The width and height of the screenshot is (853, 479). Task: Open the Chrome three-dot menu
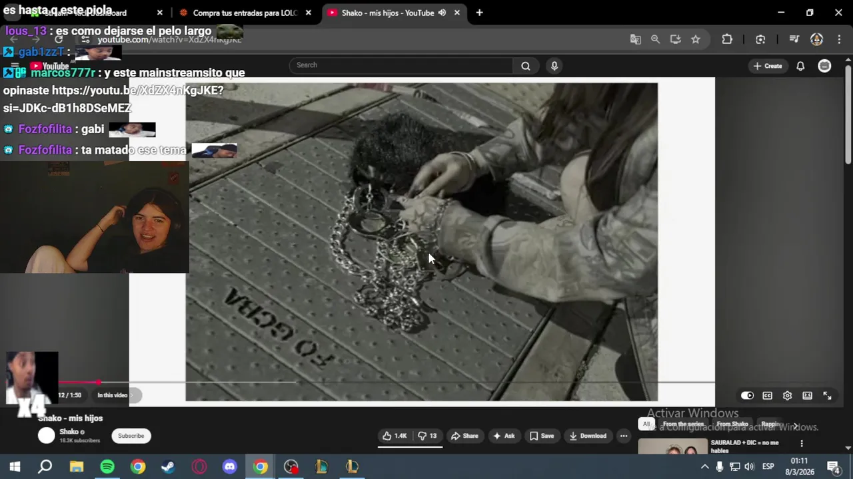[x=838, y=39]
